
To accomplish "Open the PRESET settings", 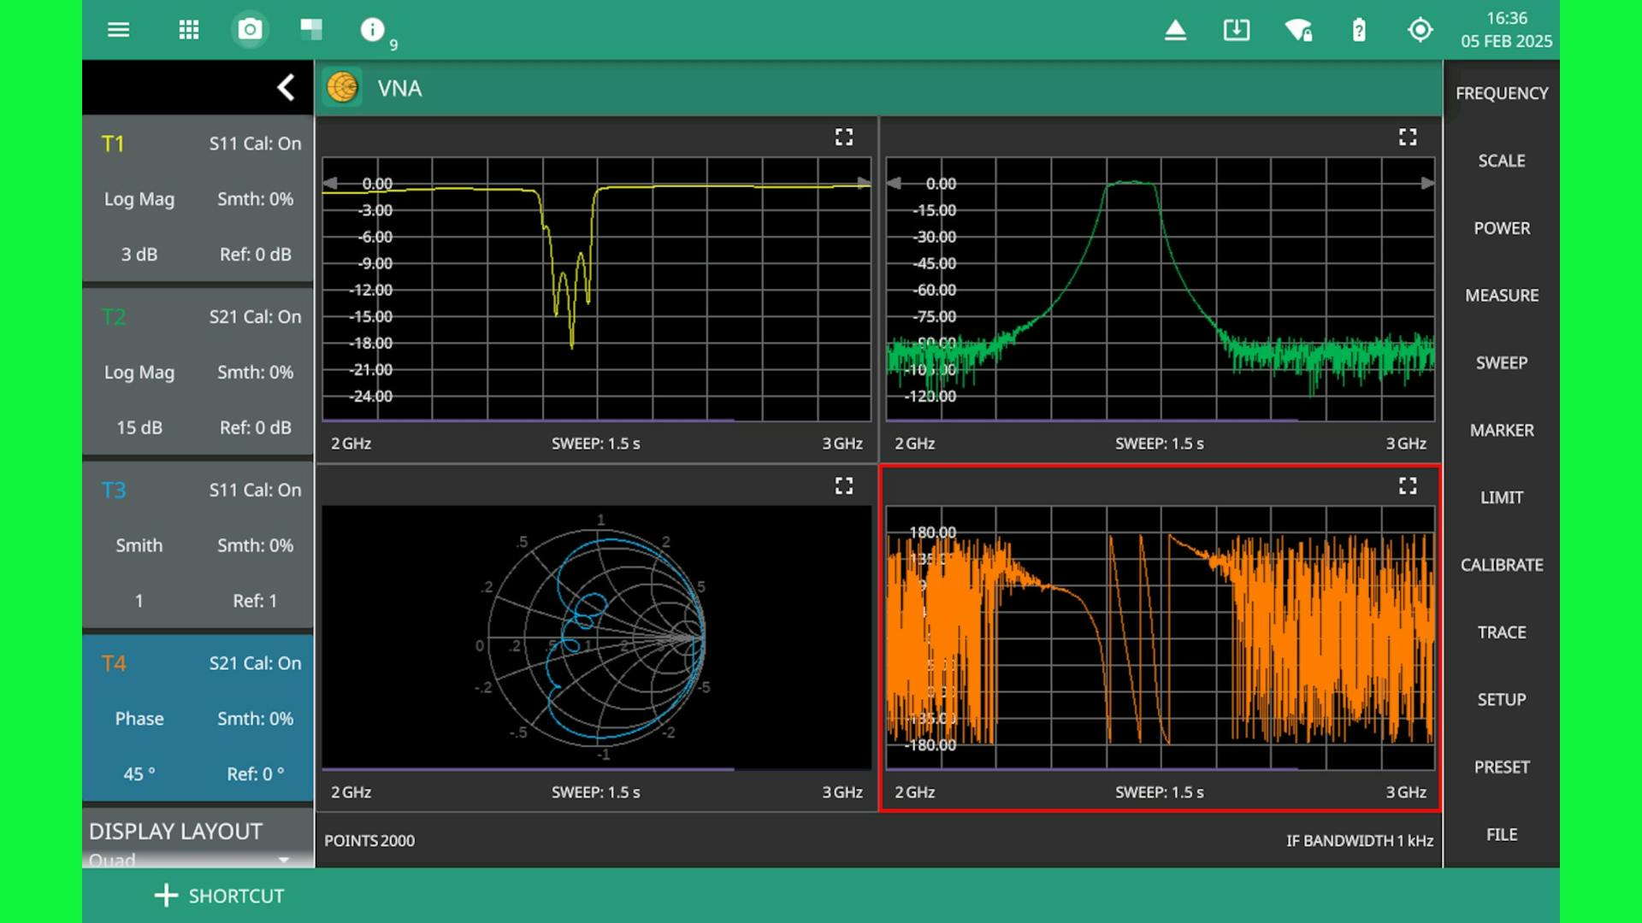I will tap(1501, 767).
